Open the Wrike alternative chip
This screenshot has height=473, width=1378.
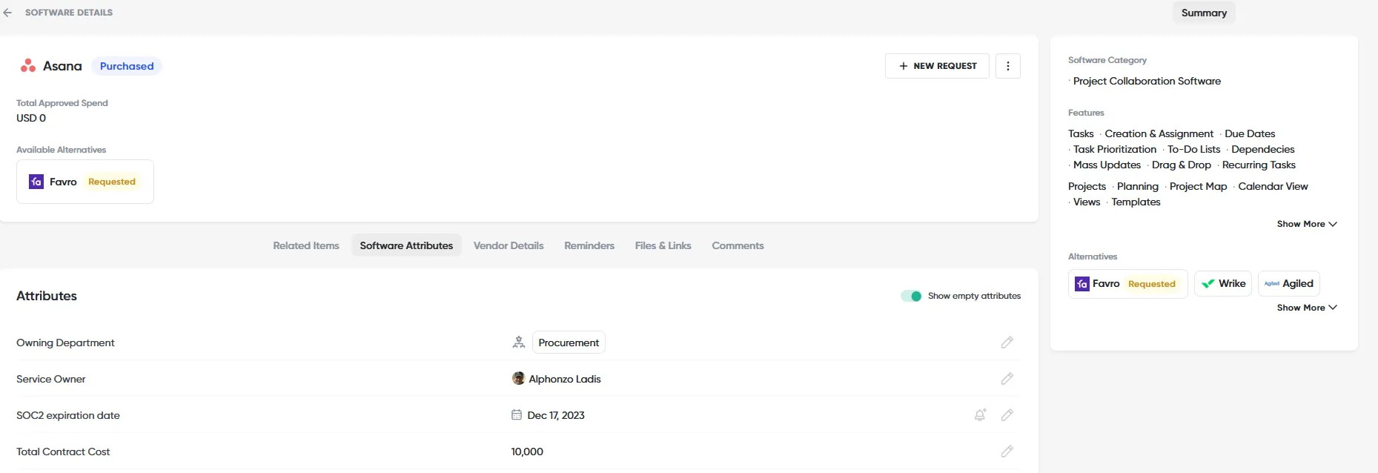1223,284
